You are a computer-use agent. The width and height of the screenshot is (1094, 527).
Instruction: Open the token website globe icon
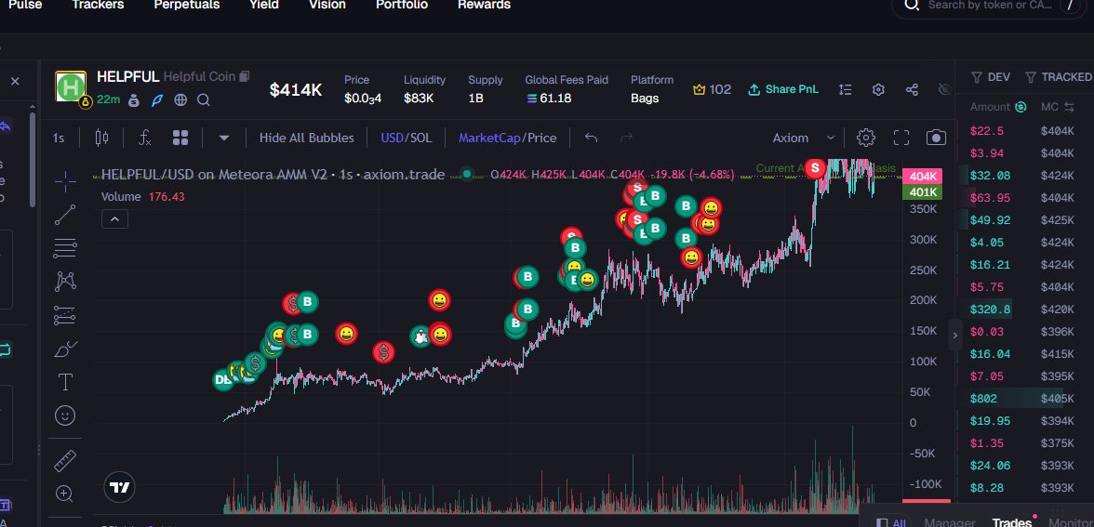[180, 100]
